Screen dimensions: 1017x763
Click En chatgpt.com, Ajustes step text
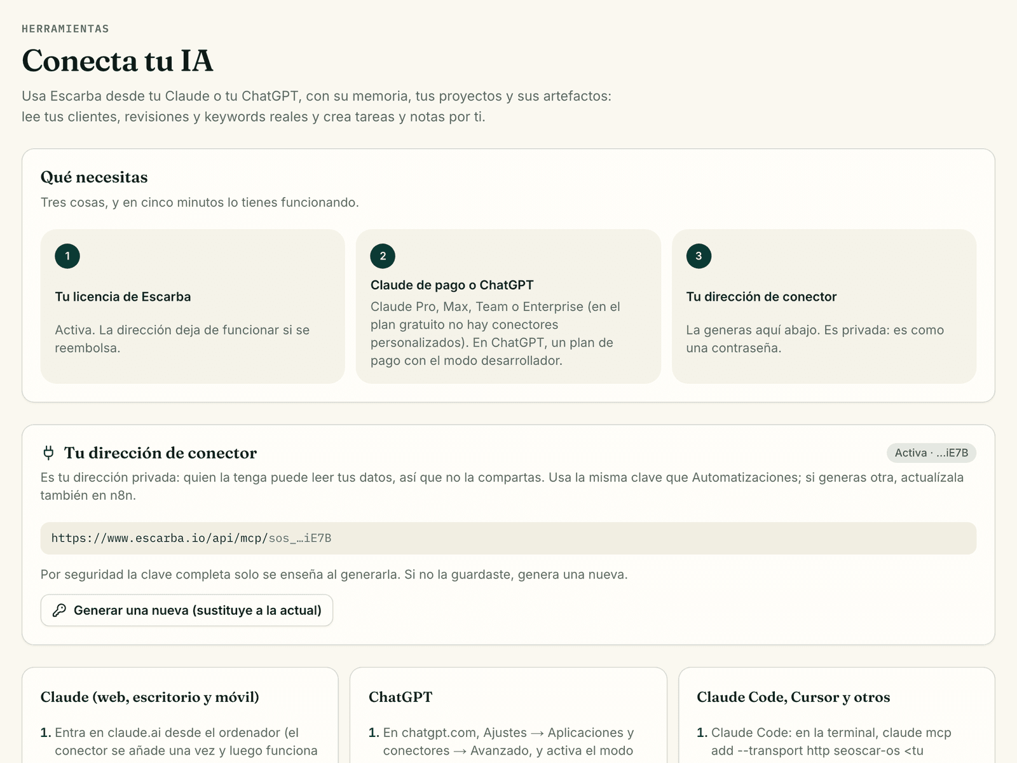coord(508,741)
